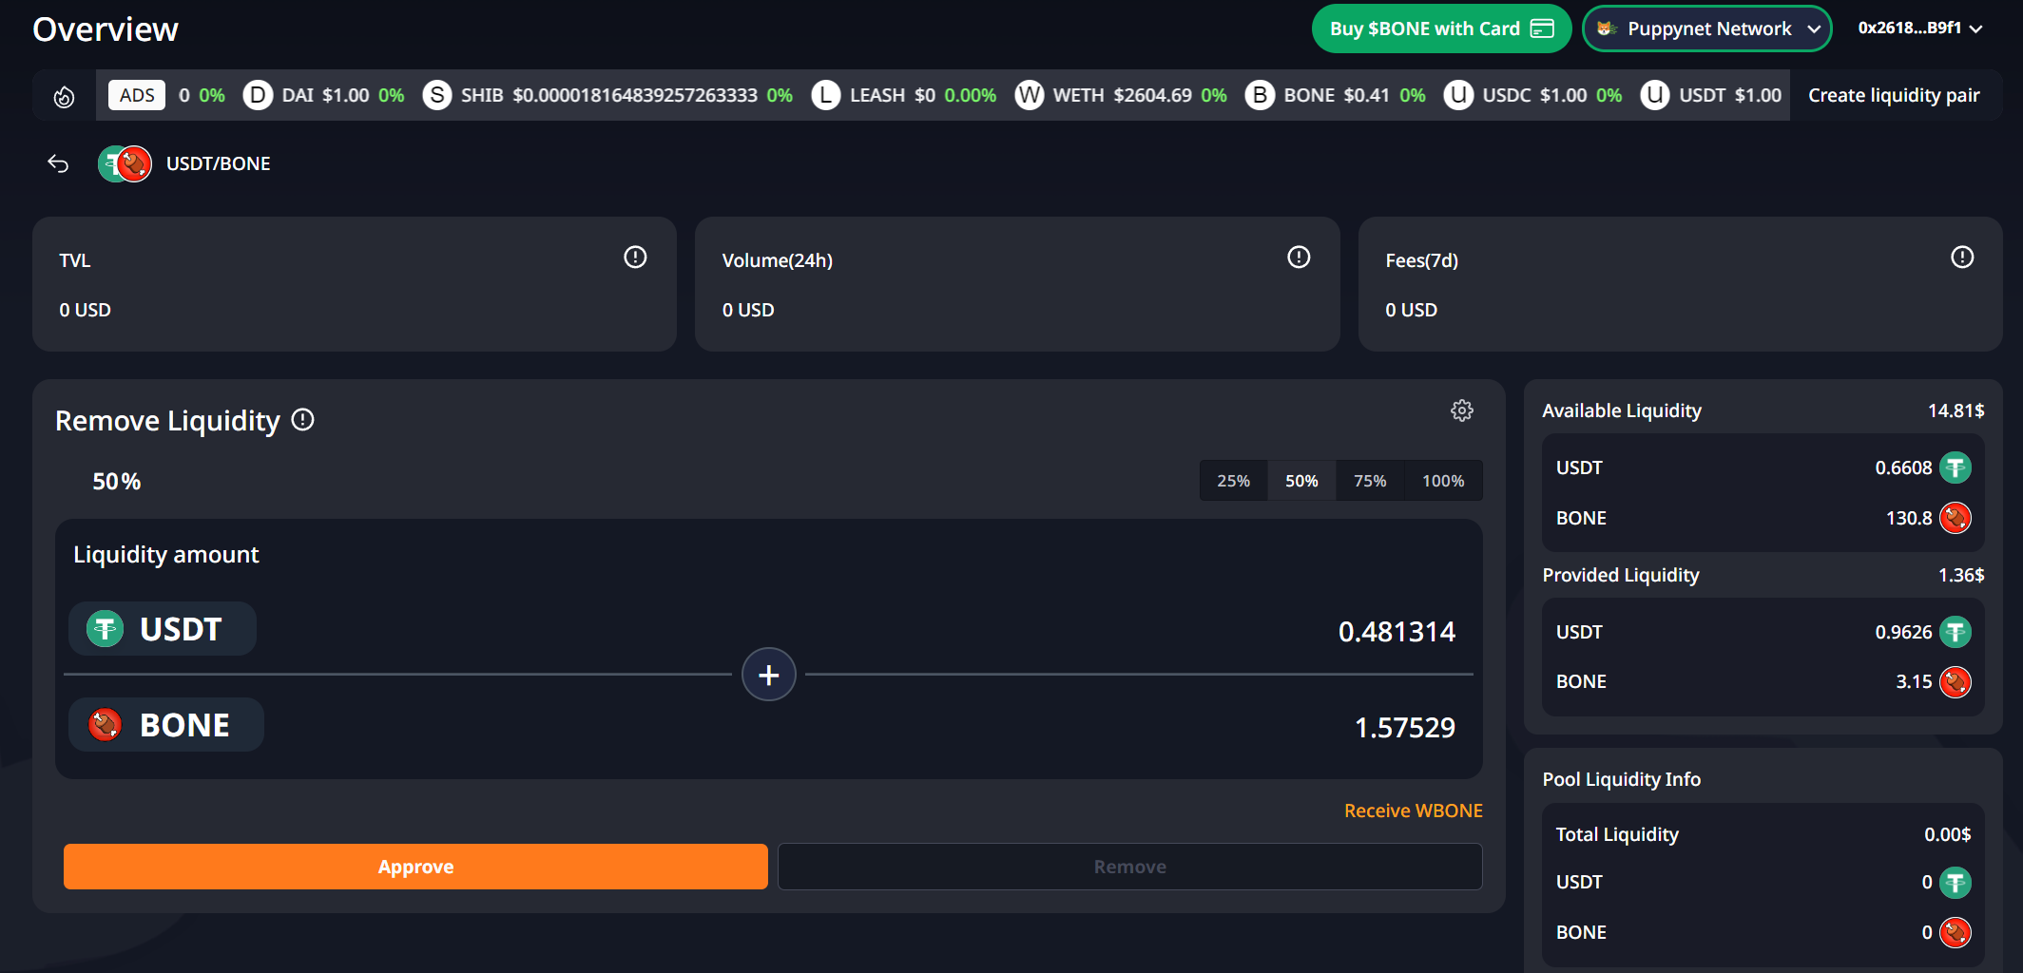Click the USDT token selector chip

pyautogui.click(x=163, y=629)
